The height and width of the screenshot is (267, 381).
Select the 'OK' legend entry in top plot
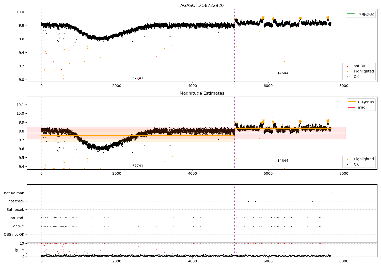(x=356, y=77)
